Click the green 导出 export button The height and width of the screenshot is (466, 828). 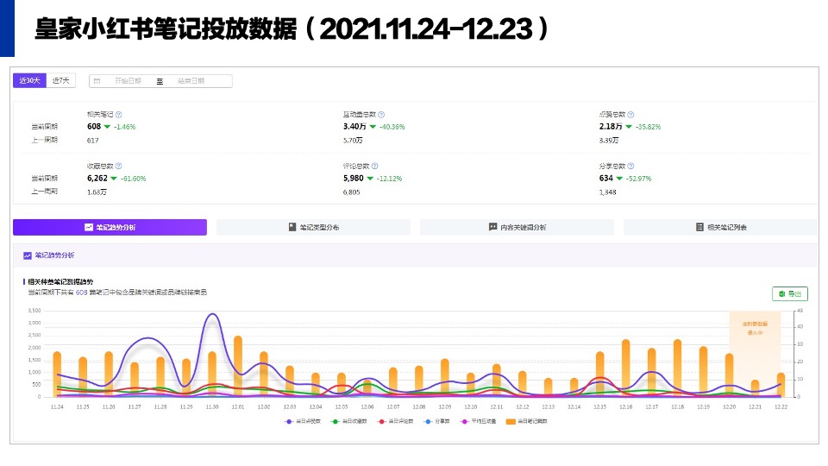[790, 293]
